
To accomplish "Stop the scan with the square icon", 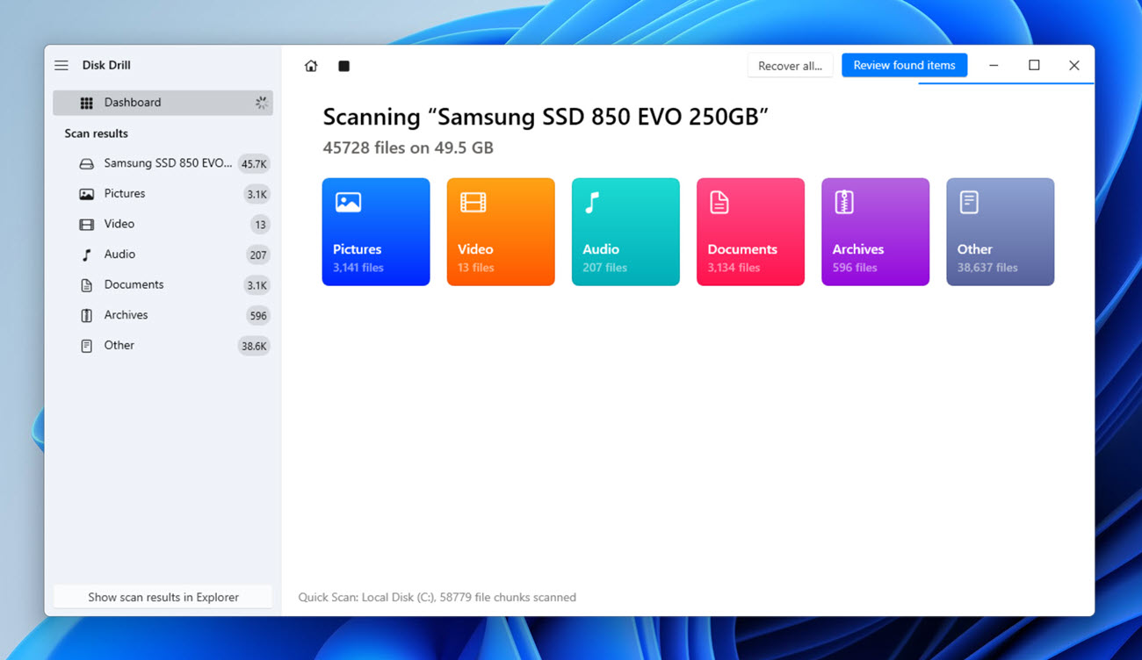I will tap(344, 66).
